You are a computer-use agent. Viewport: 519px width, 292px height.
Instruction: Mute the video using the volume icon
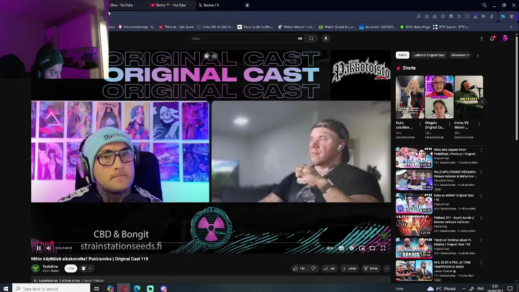(x=49, y=248)
